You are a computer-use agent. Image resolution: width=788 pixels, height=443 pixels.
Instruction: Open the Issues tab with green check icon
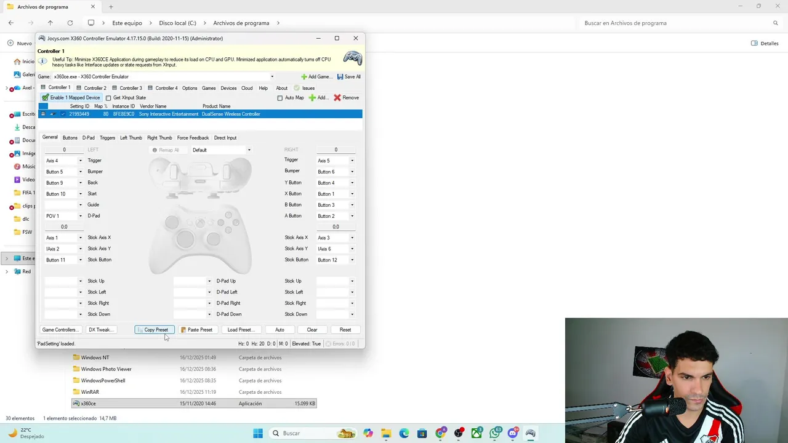click(x=304, y=88)
